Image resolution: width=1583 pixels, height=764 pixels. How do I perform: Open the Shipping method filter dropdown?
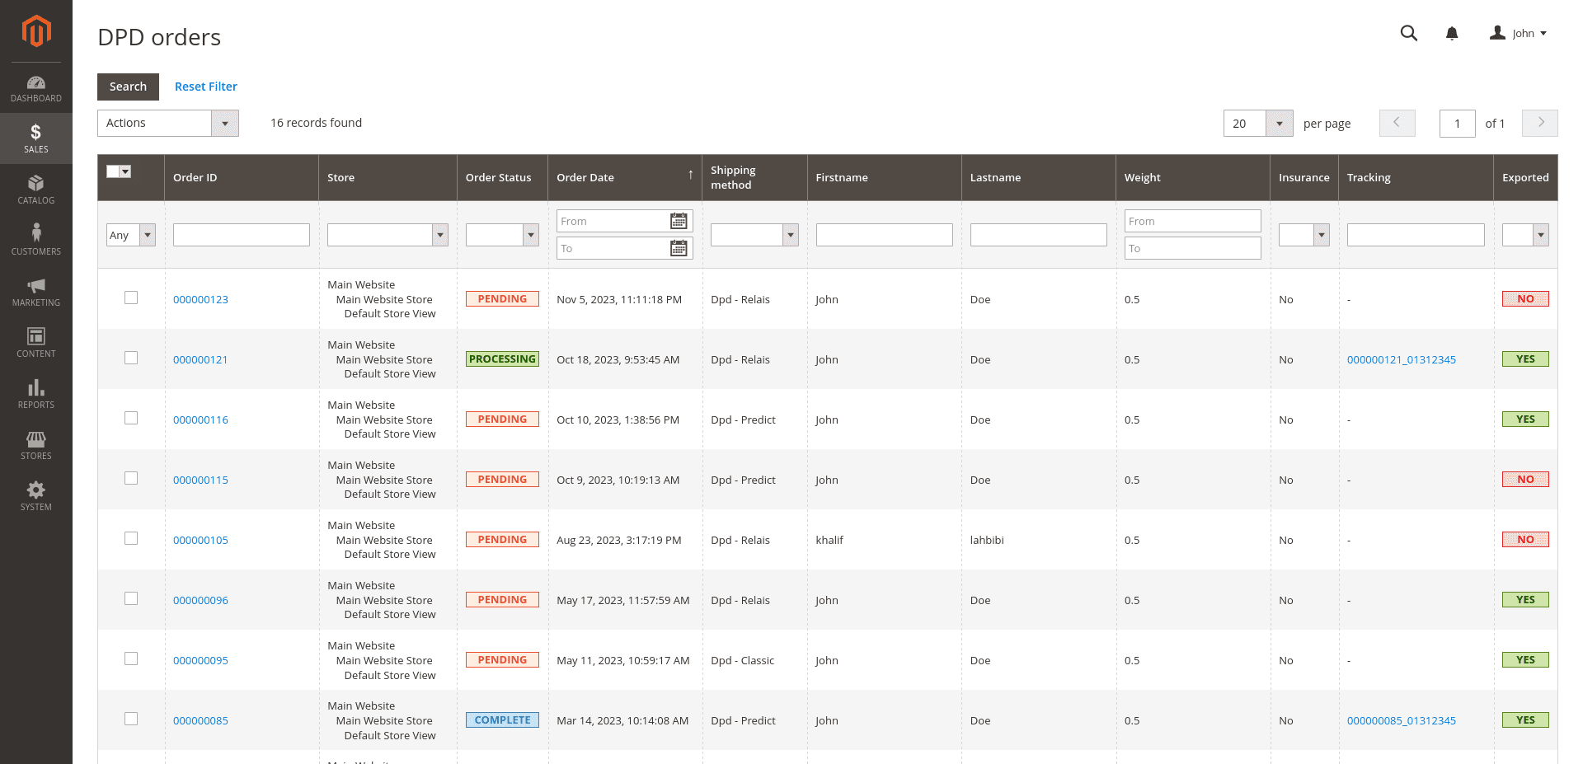coord(790,234)
